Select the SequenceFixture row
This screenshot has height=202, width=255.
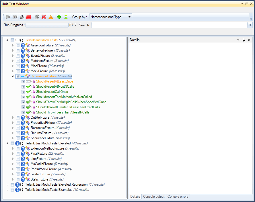click(50, 138)
